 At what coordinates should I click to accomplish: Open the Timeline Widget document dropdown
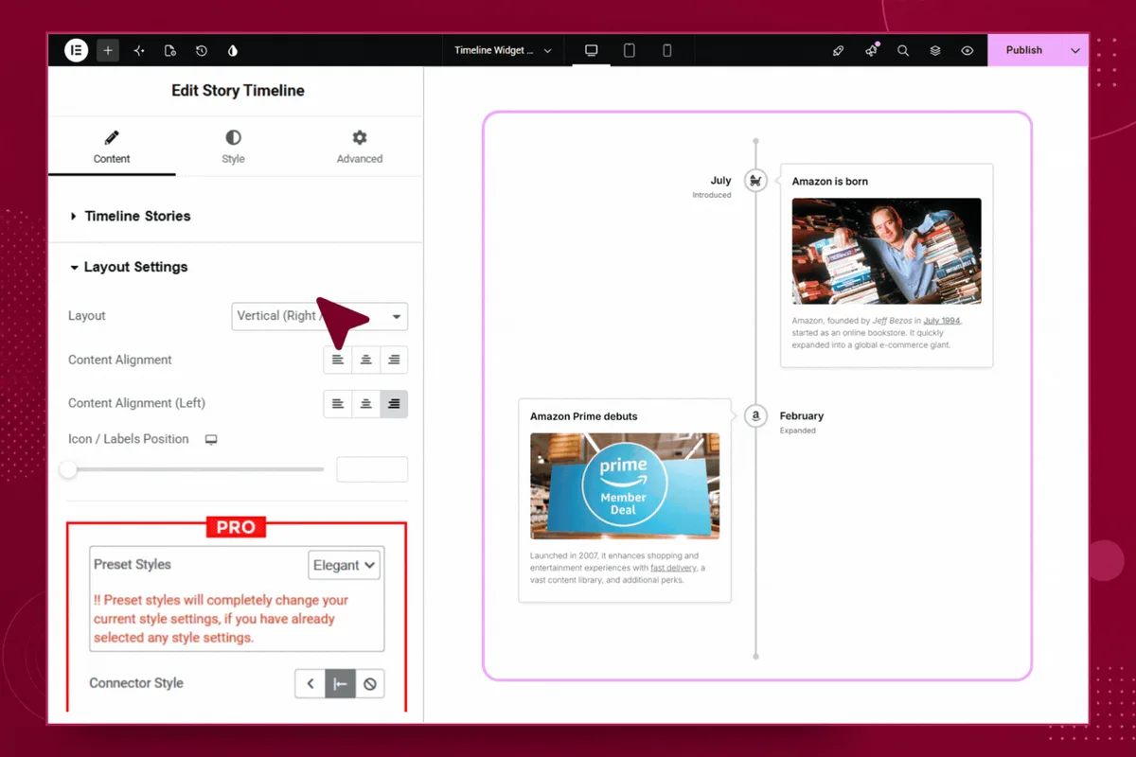pyautogui.click(x=502, y=50)
